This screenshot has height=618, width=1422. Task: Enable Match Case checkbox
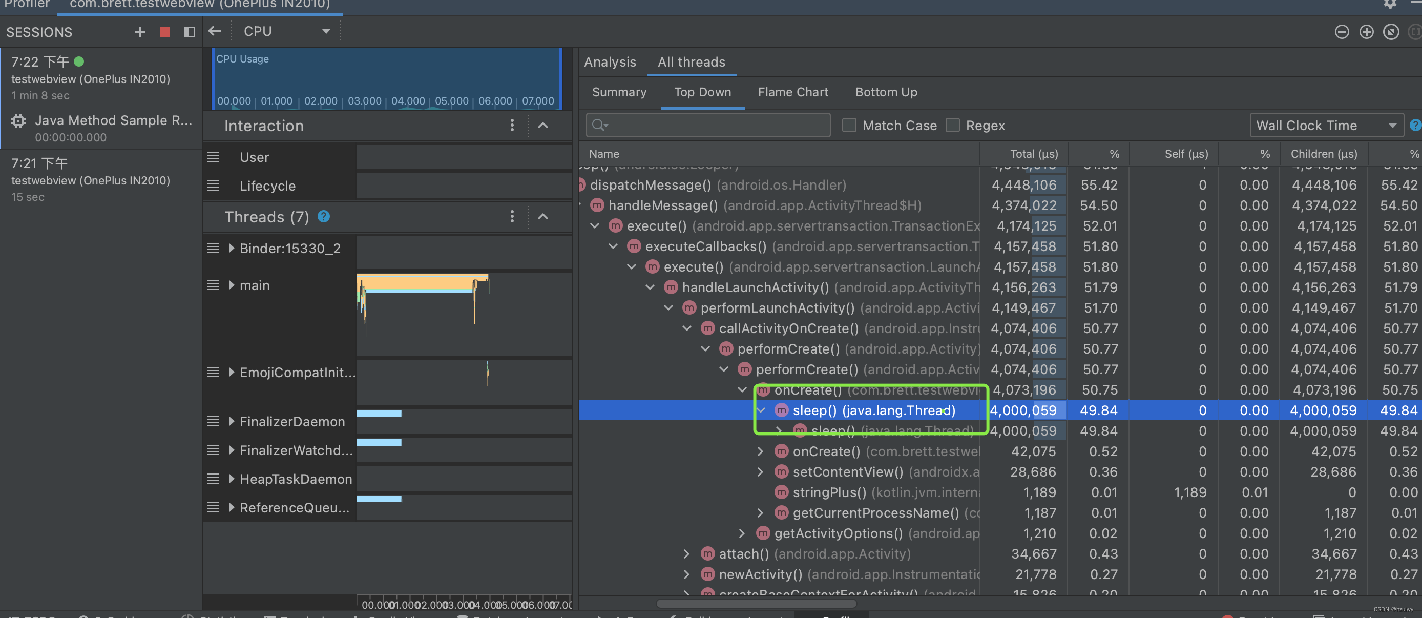[x=849, y=126]
